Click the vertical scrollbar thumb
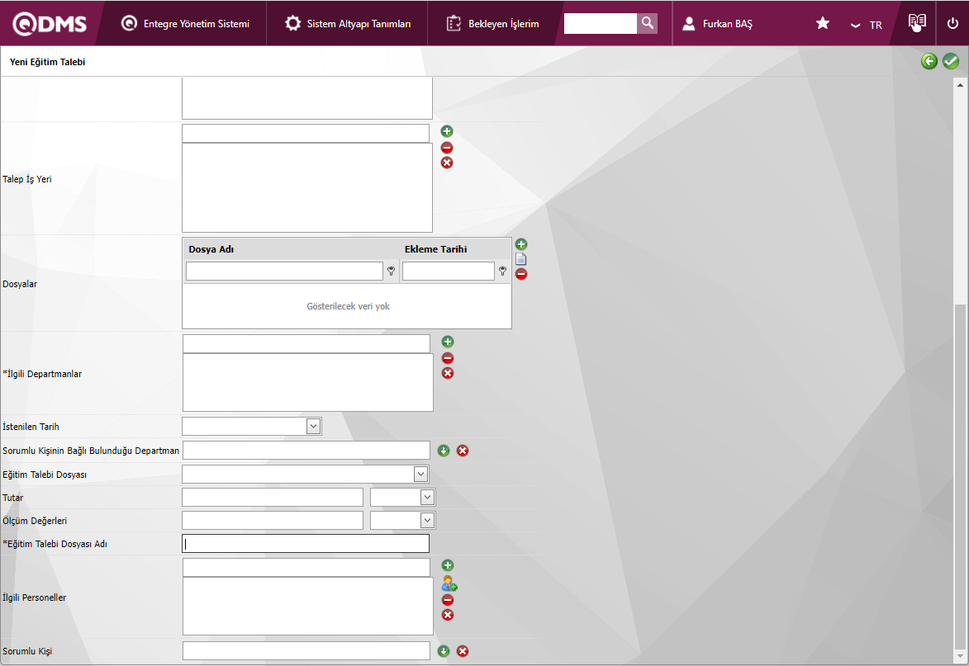The width and height of the screenshot is (969, 666). coord(960,475)
